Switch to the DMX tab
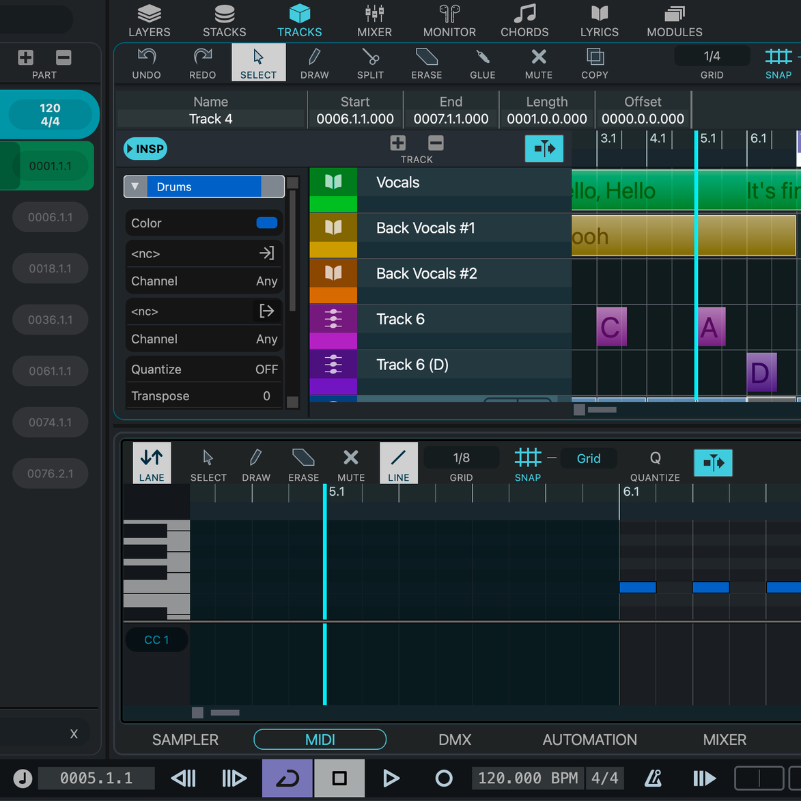The image size is (801, 801). point(455,739)
